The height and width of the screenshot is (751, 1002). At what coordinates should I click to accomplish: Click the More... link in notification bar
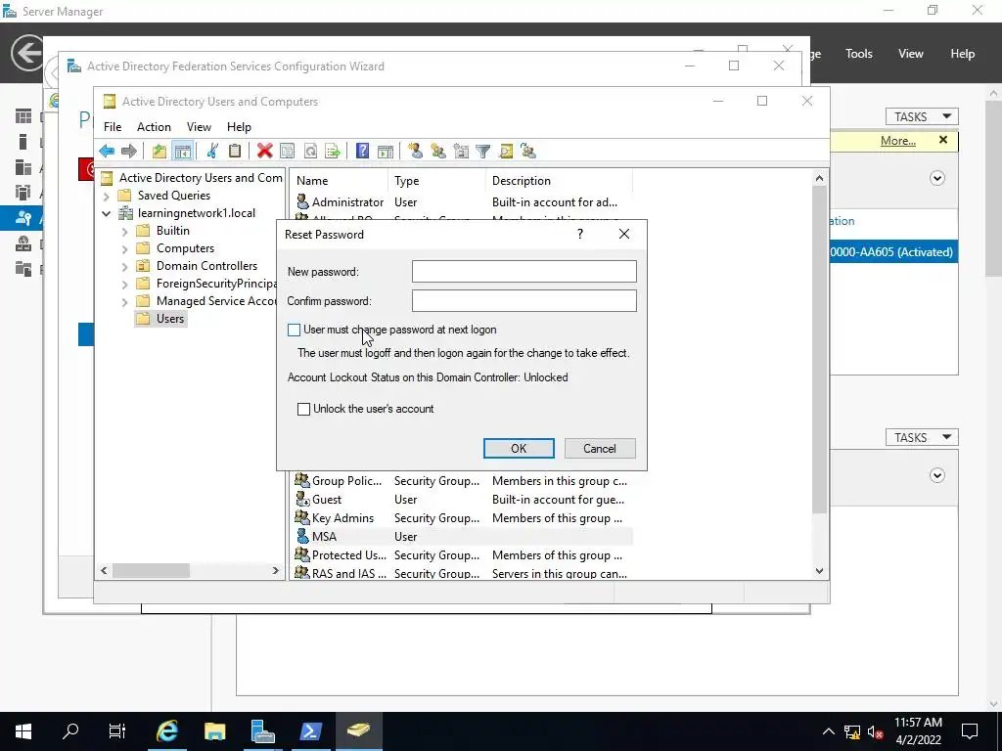(898, 141)
